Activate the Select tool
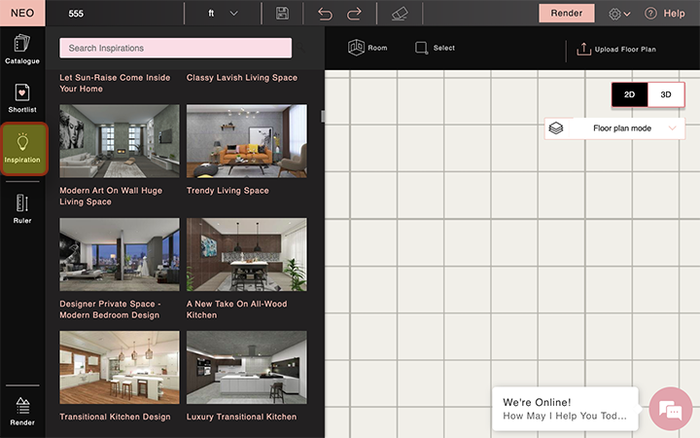 435,48
